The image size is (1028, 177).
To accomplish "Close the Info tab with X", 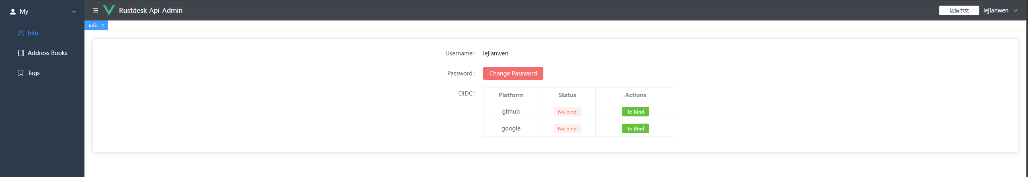I will click(x=103, y=25).
